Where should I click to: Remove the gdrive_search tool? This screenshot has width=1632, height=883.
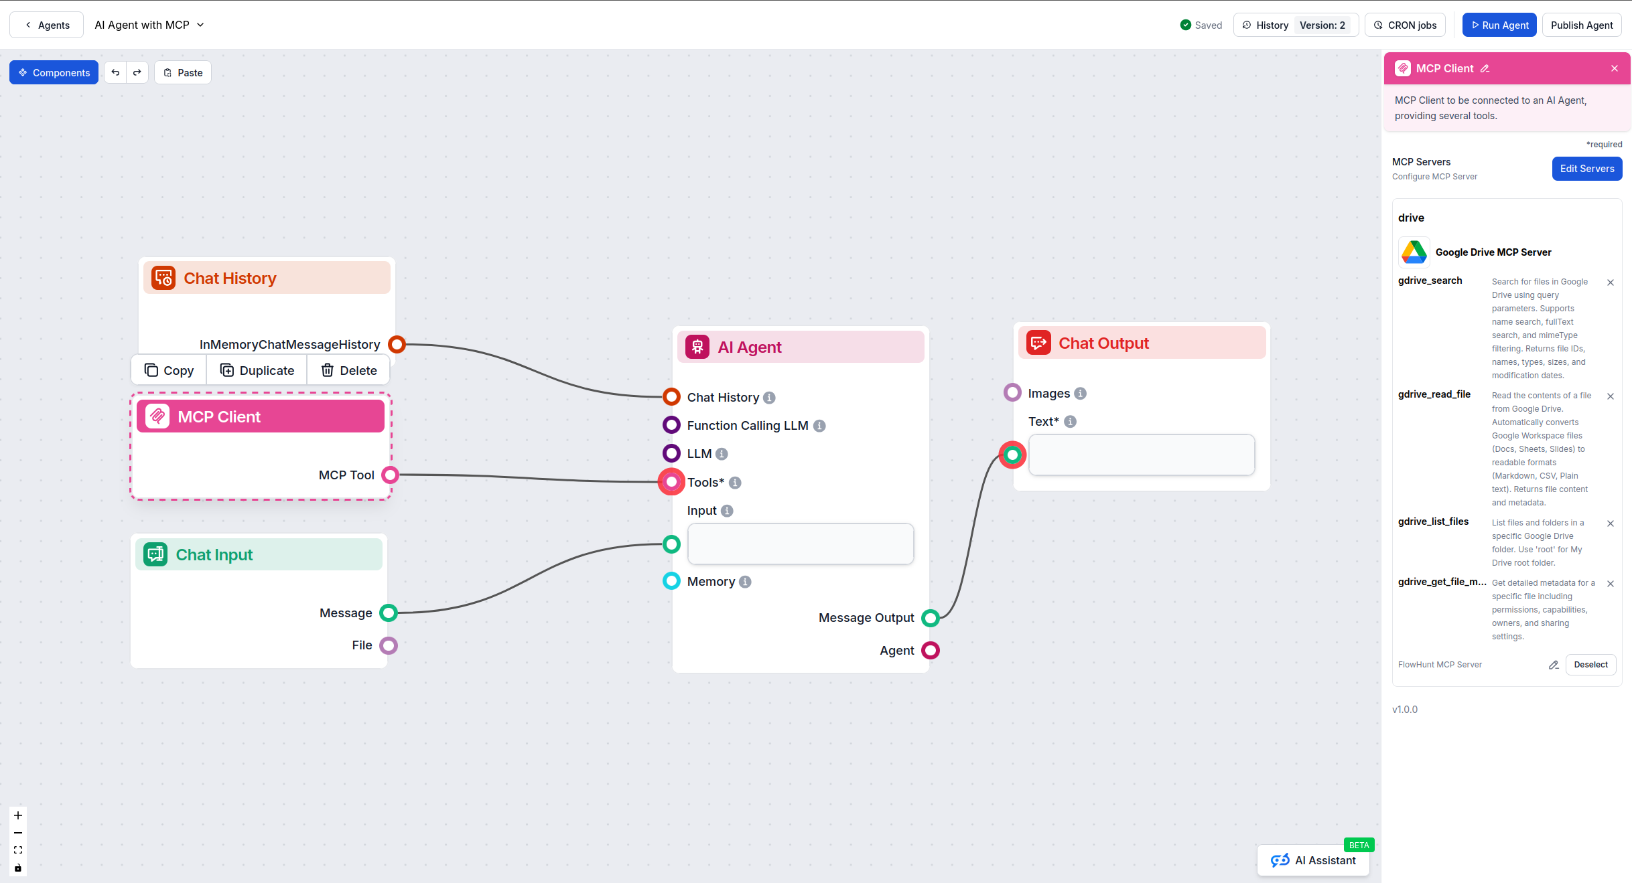pyautogui.click(x=1611, y=283)
